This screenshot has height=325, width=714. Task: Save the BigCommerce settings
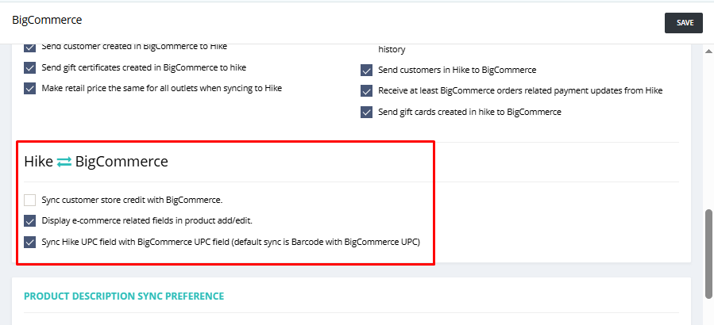(x=685, y=23)
